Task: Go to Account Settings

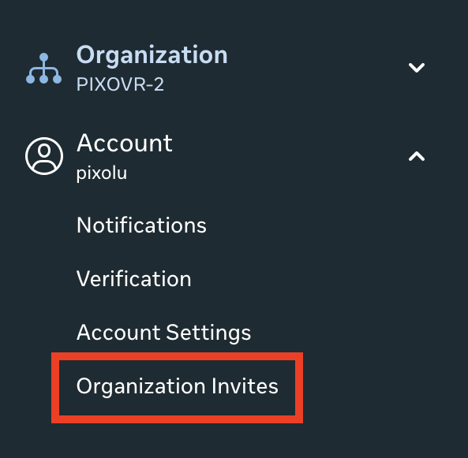Action: tap(163, 333)
